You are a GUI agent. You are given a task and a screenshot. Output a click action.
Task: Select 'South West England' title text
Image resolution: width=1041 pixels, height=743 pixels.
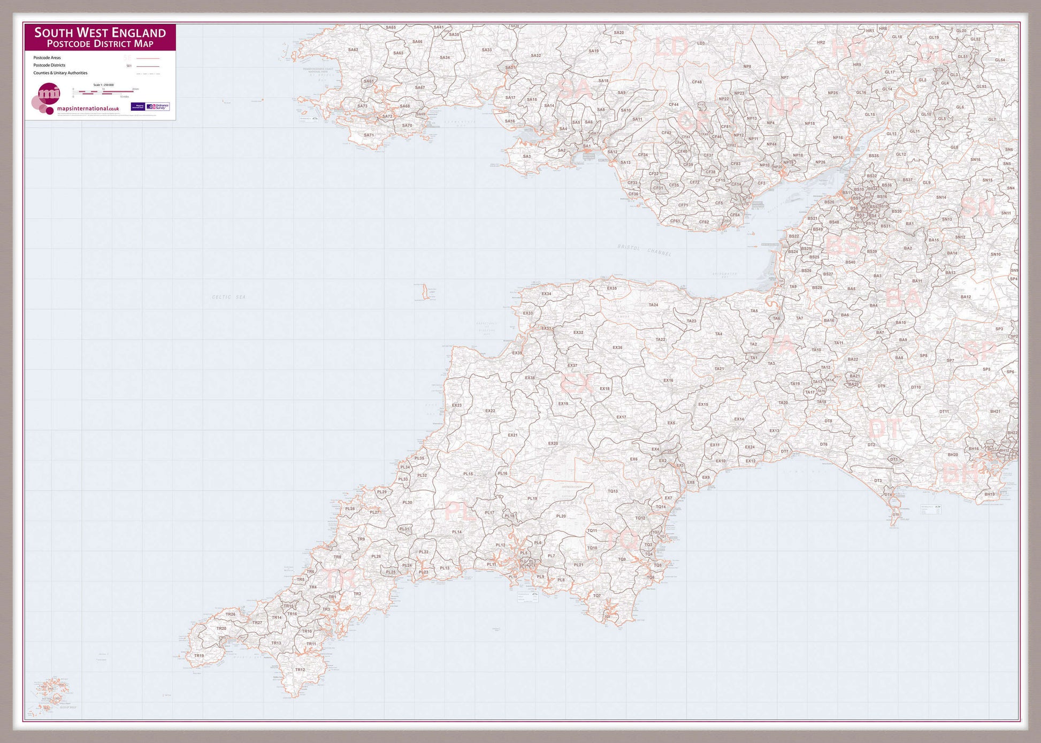100,33
